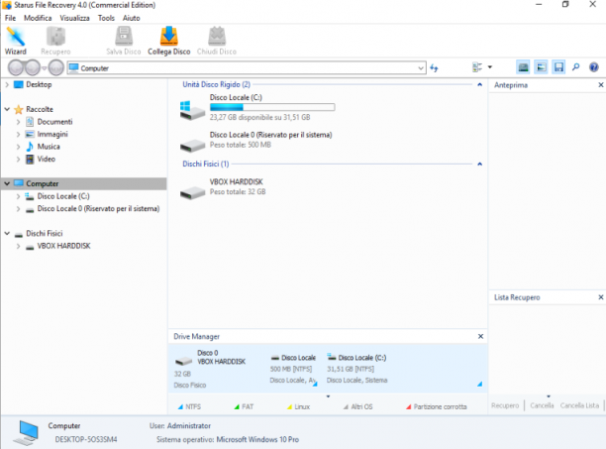Viewport: 606px width, 449px height.
Task: Open the Tools menu
Action: (106, 18)
